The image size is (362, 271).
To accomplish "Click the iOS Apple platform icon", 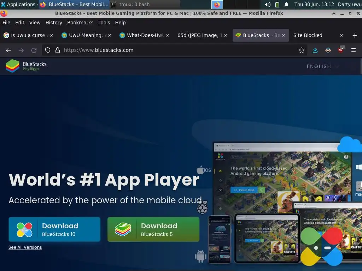I will coord(204,170).
